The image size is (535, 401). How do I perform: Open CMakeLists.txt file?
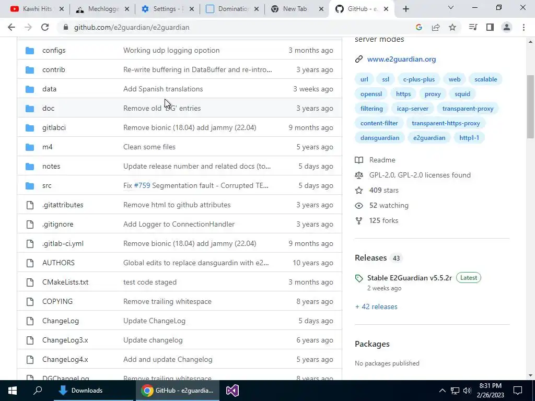click(65, 282)
